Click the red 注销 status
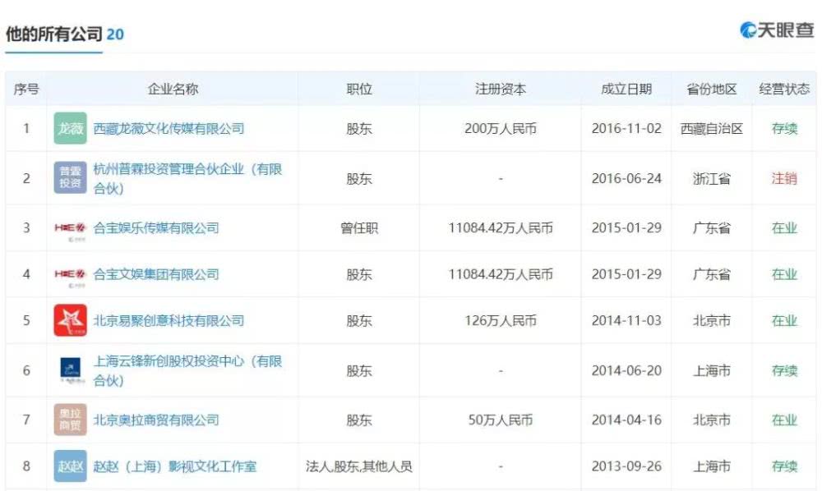This screenshot has height=491, width=822. 784,178
